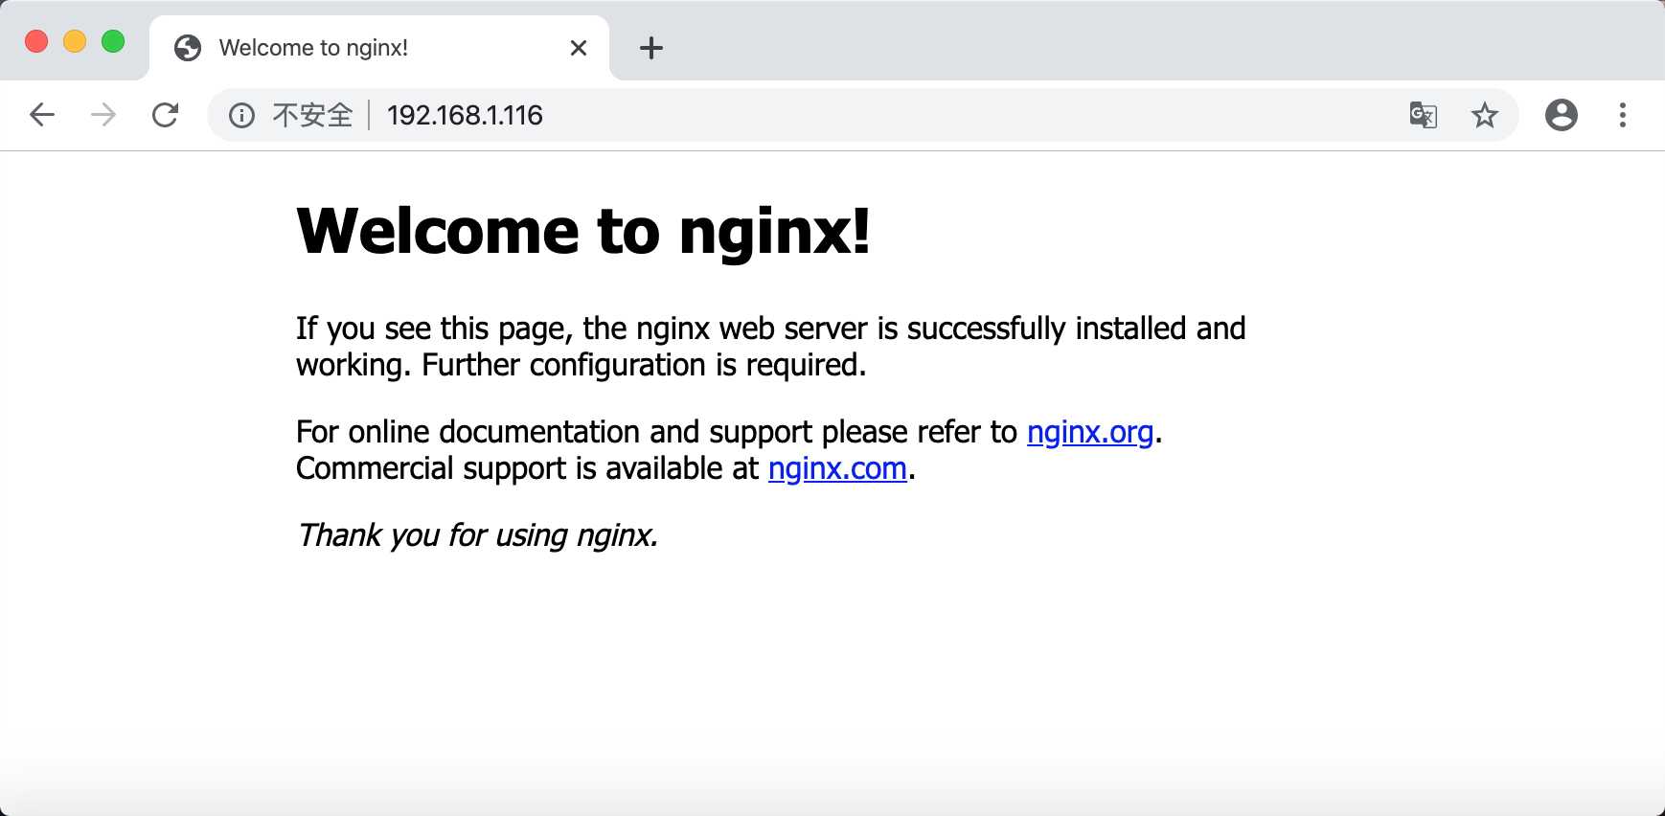
Task: Open the user profile avatar menu
Action: coord(1562,115)
